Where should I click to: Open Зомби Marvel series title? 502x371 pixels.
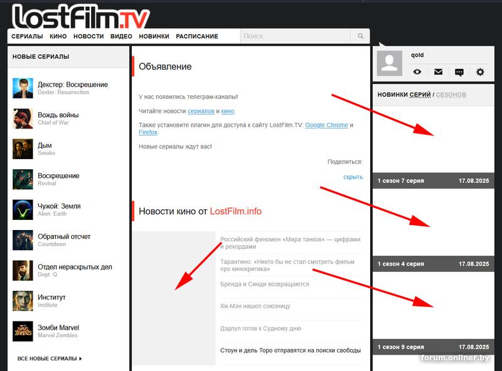[58, 328]
